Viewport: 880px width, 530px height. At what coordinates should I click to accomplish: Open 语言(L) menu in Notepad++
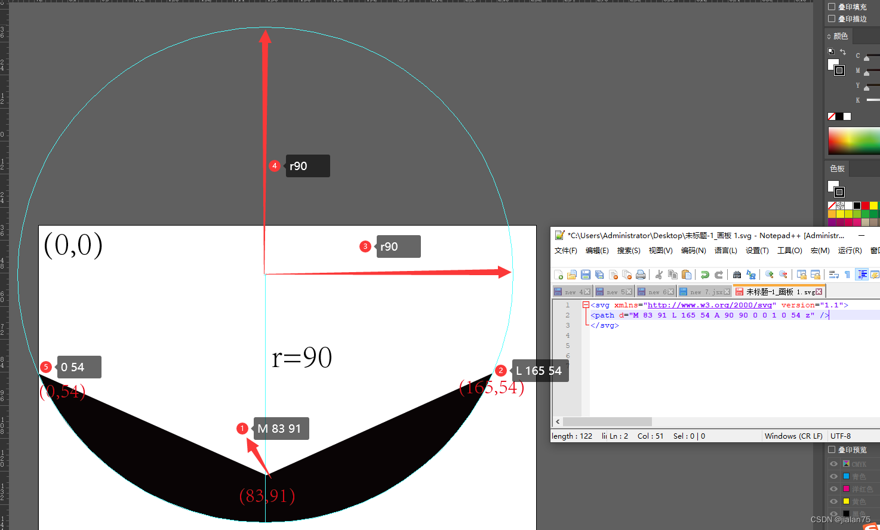coord(725,251)
